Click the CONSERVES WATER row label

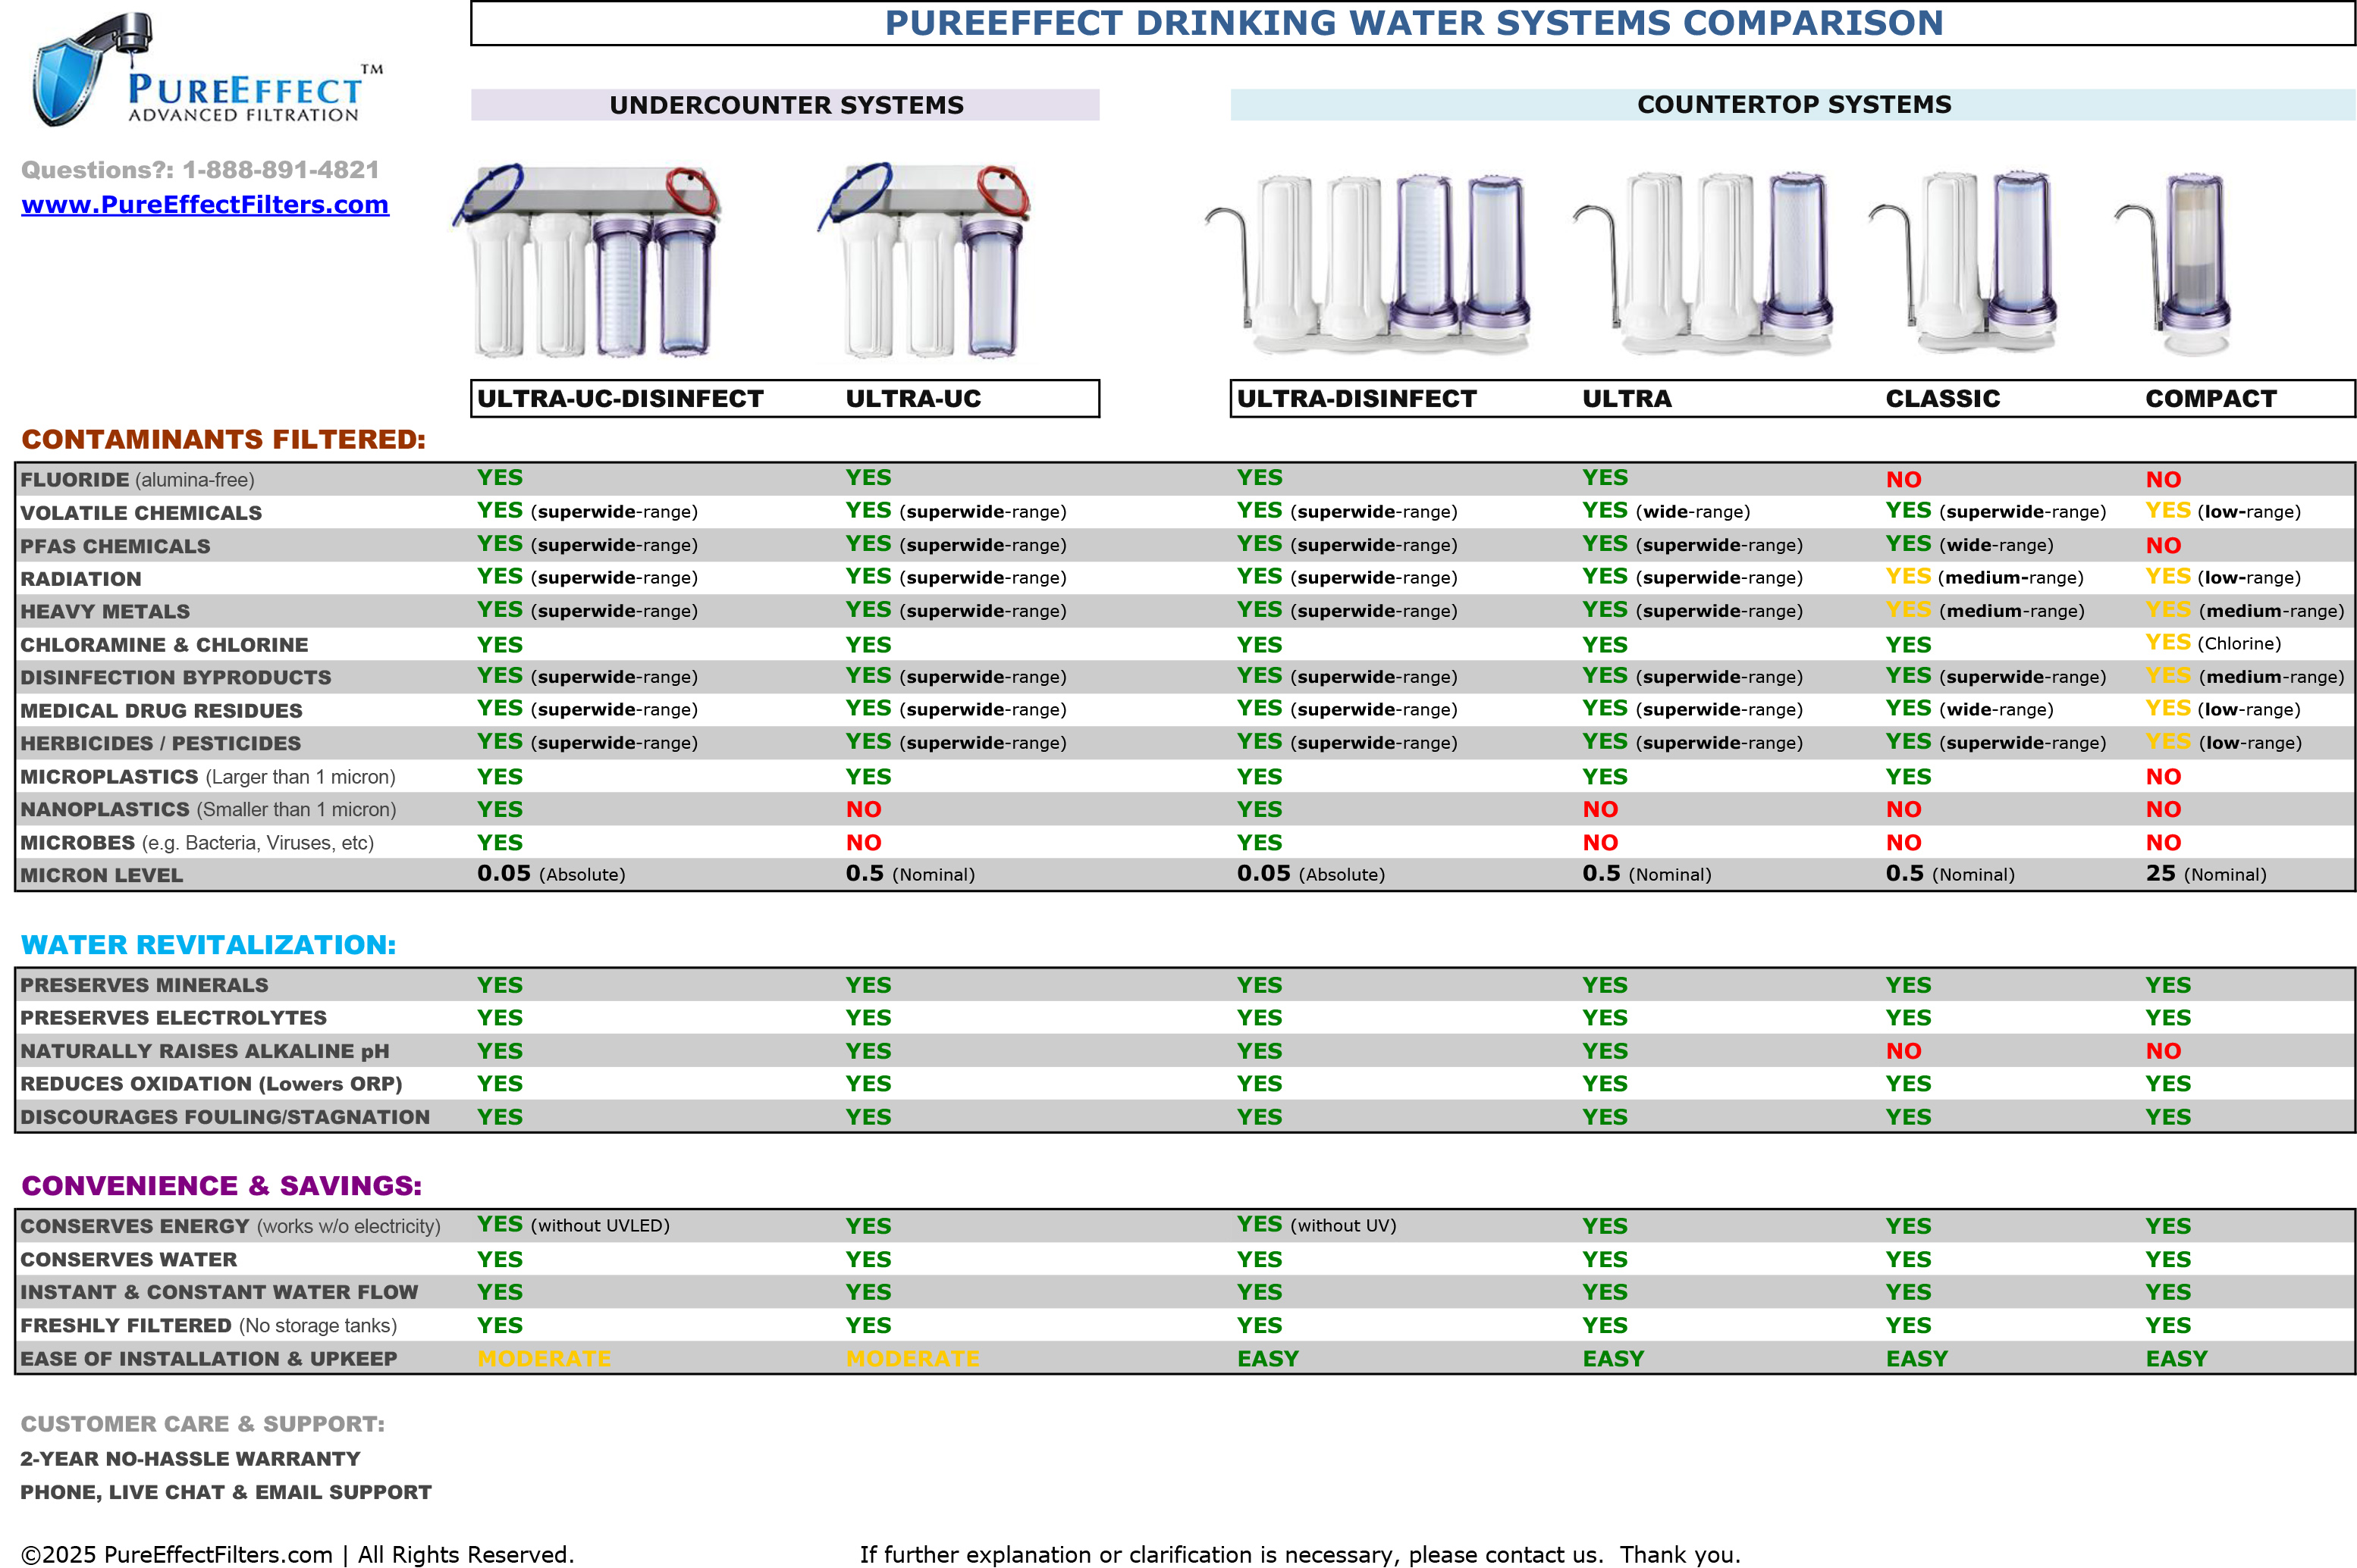[129, 1260]
